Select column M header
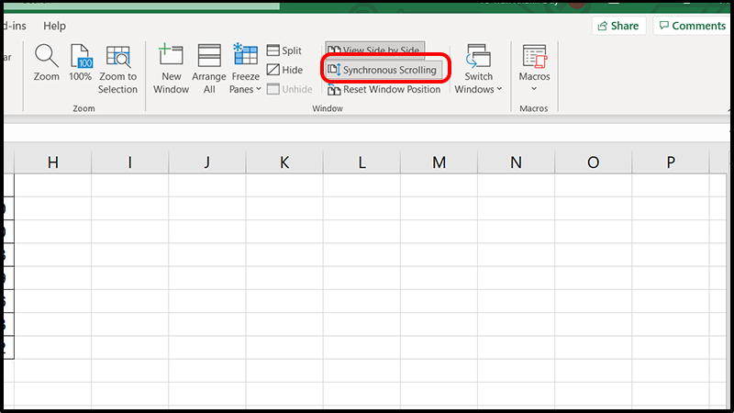The height and width of the screenshot is (413, 734). tap(439, 162)
